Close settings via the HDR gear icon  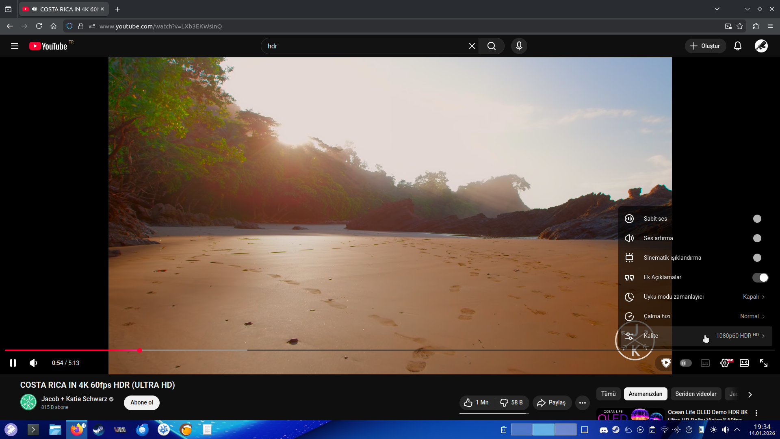tap(725, 363)
